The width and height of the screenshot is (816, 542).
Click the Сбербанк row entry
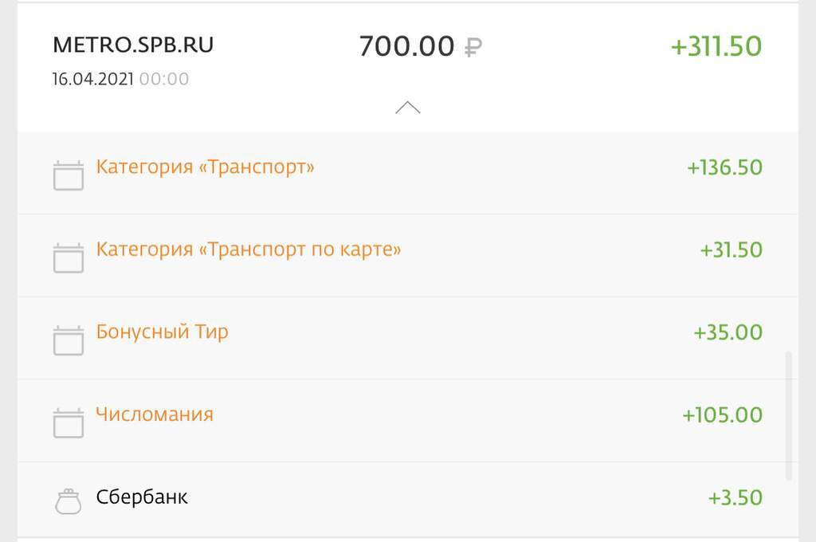pyautogui.click(x=142, y=496)
